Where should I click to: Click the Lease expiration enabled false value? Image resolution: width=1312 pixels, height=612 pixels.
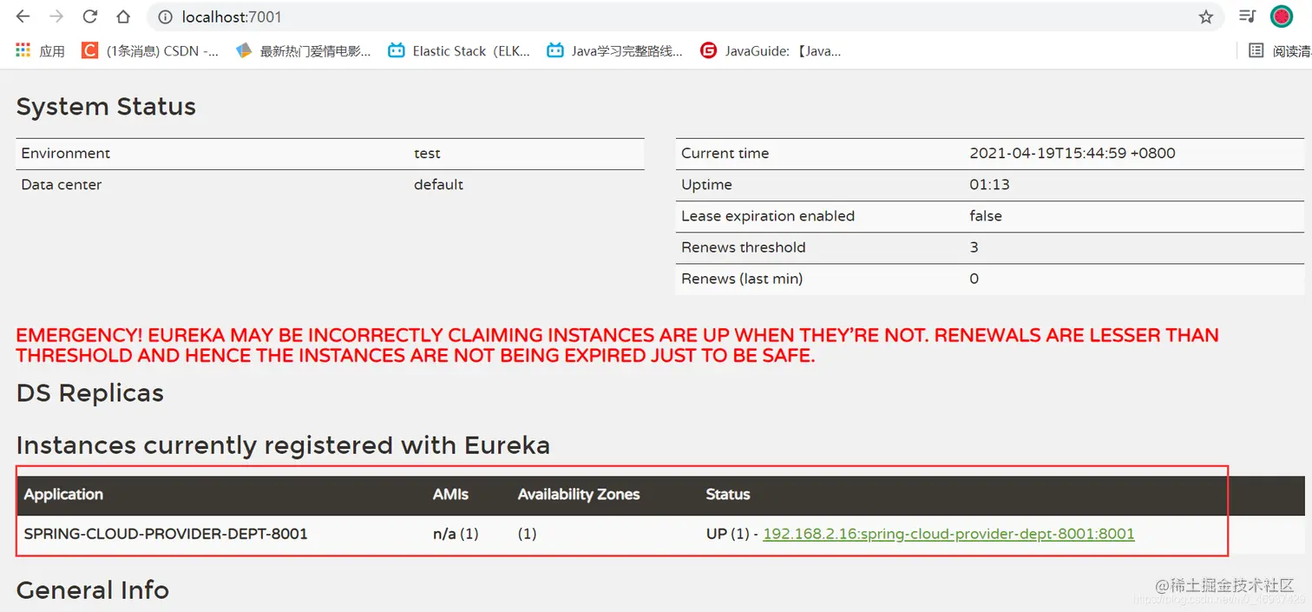pos(986,216)
